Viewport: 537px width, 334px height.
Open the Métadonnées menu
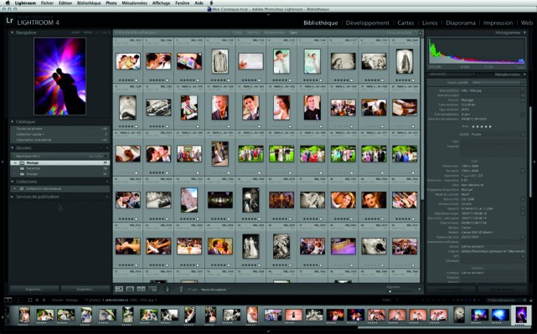click(x=134, y=3)
